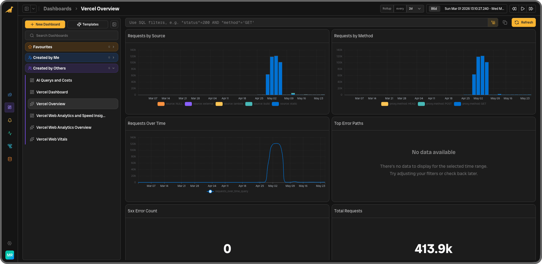542x264 pixels.
Task: Open the 2d rollup interval dropdown
Action: pyautogui.click(x=415, y=9)
